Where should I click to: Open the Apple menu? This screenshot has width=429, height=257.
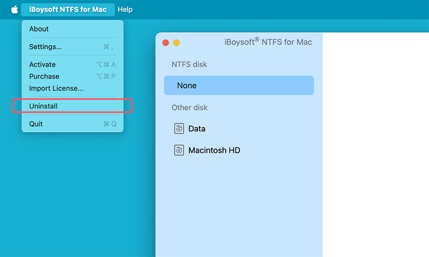pos(14,10)
